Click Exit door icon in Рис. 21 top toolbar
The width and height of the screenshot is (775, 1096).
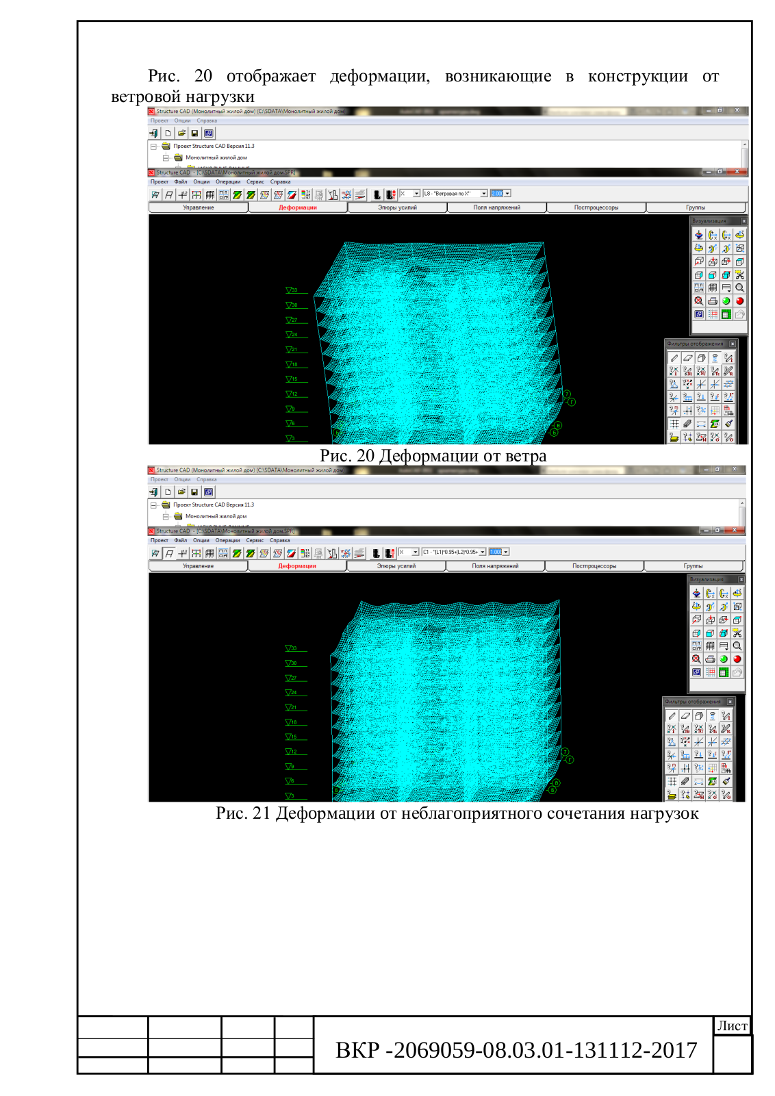click(x=154, y=492)
